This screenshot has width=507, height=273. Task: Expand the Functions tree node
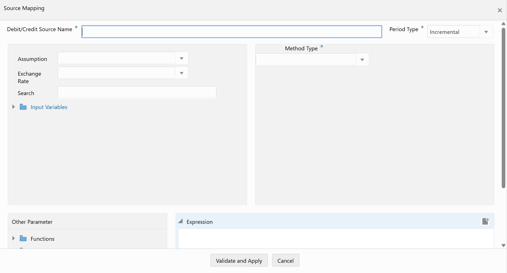coord(13,238)
